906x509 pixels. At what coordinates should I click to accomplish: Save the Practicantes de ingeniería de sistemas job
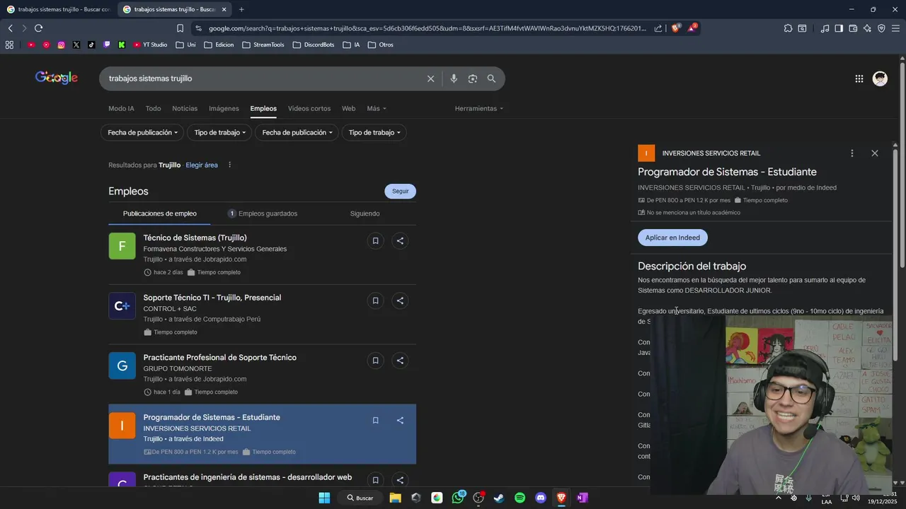375,479
